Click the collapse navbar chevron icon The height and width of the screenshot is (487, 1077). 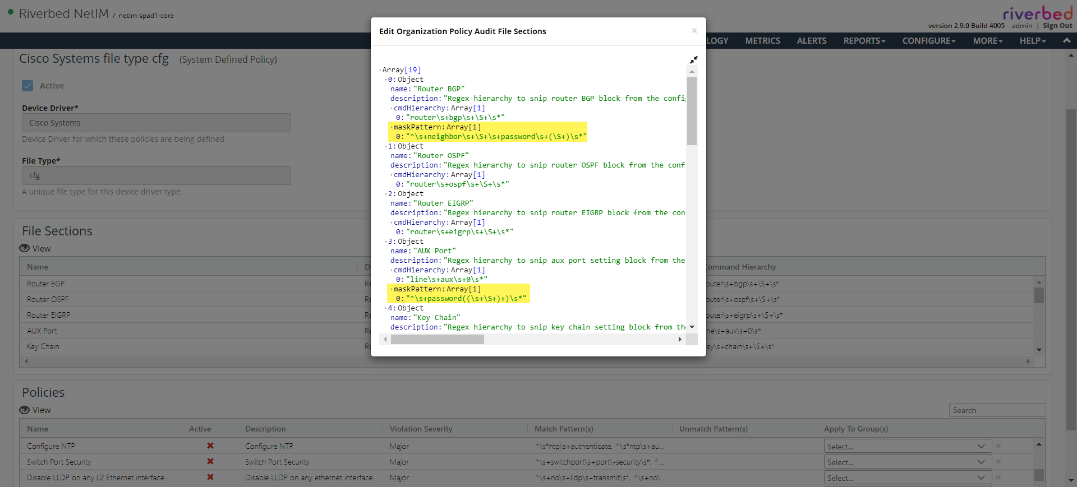pyautogui.click(x=1066, y=40)
